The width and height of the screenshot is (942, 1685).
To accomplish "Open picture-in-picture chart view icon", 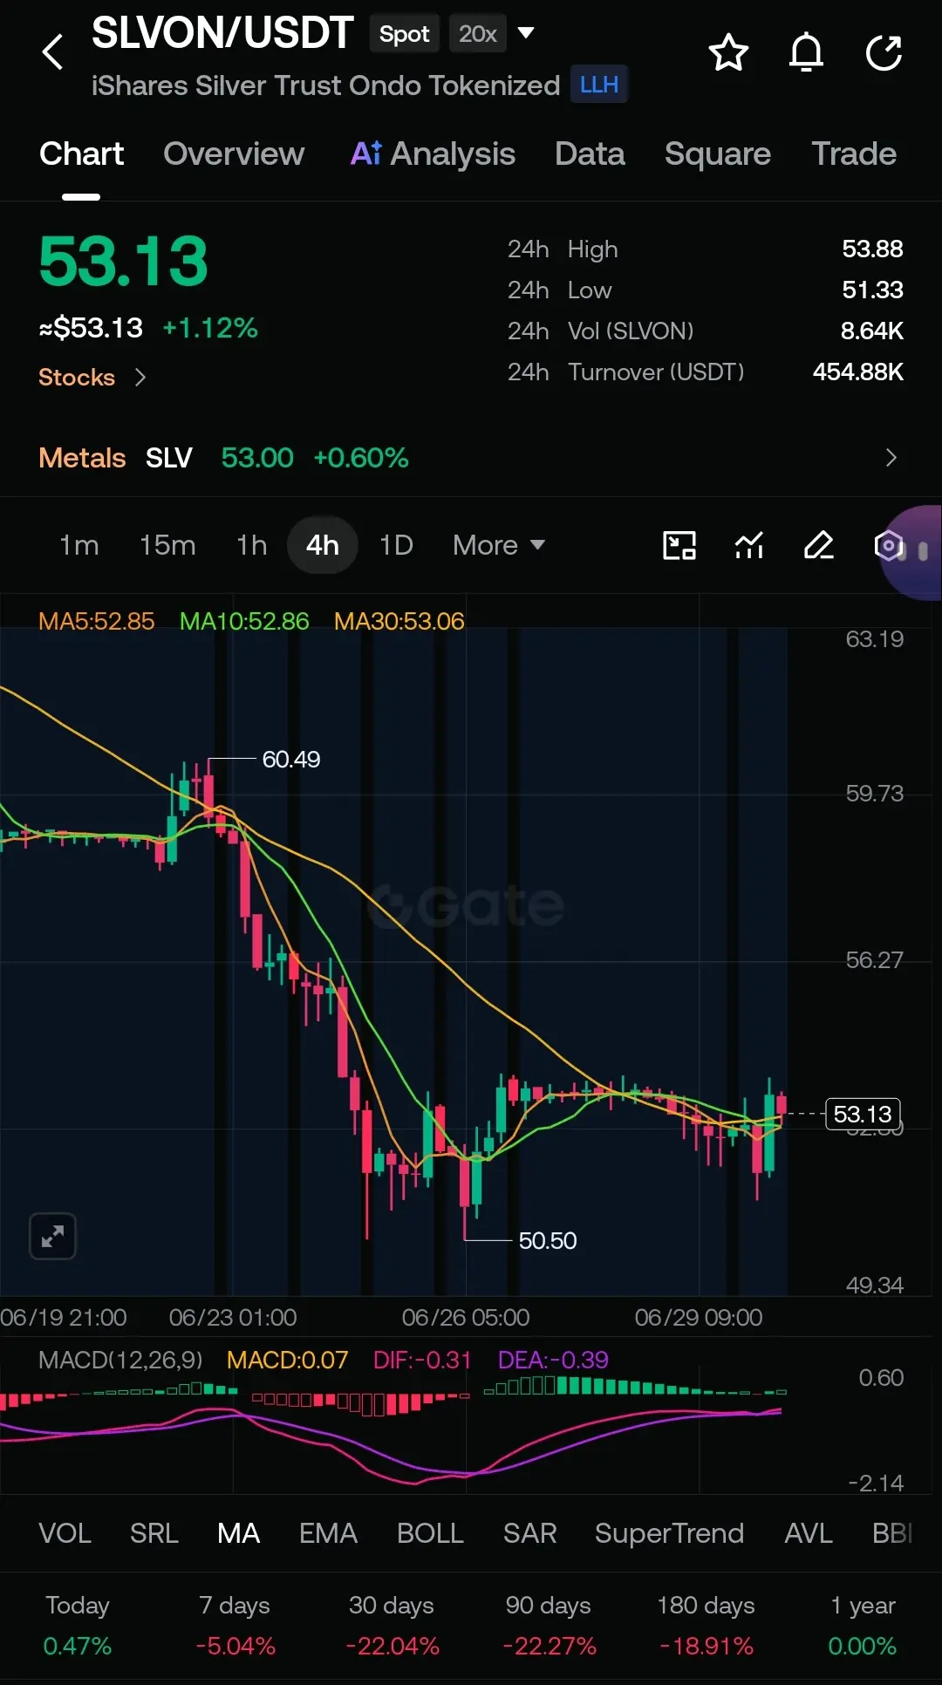I will point(679,546).
